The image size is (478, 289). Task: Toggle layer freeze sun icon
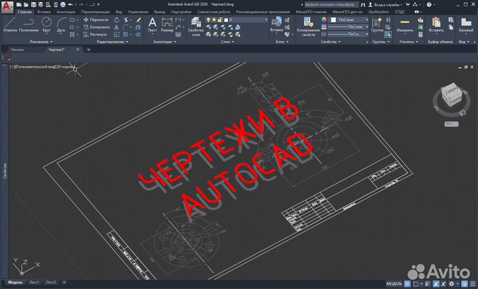214,19
